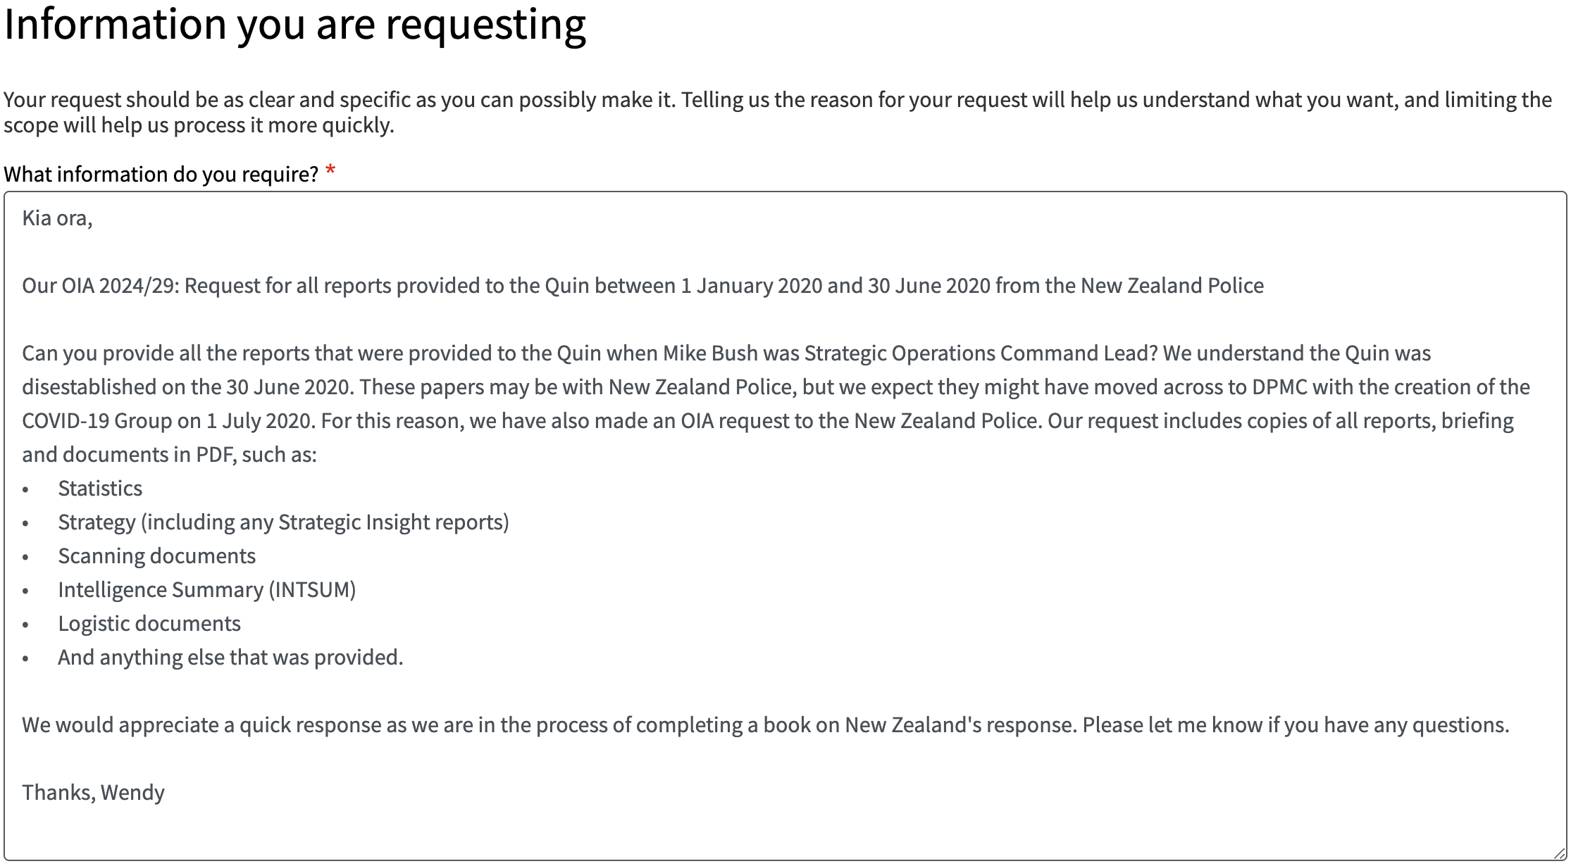Image resolution: width=1571 pixels, height=866 pixels.
Task: Place cursor on 'Scanning documents' bullet
Action: 156,556
